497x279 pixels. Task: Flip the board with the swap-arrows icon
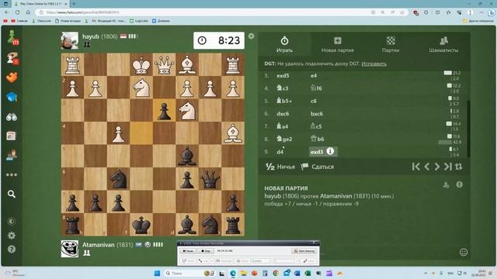(458, 167)
